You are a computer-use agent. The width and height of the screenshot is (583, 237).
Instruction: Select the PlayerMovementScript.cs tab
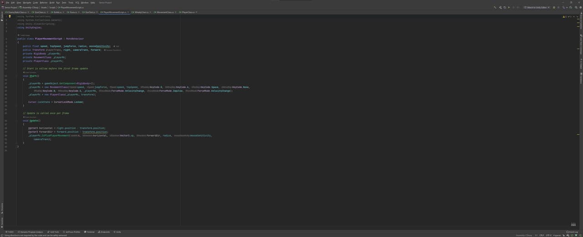114,12
